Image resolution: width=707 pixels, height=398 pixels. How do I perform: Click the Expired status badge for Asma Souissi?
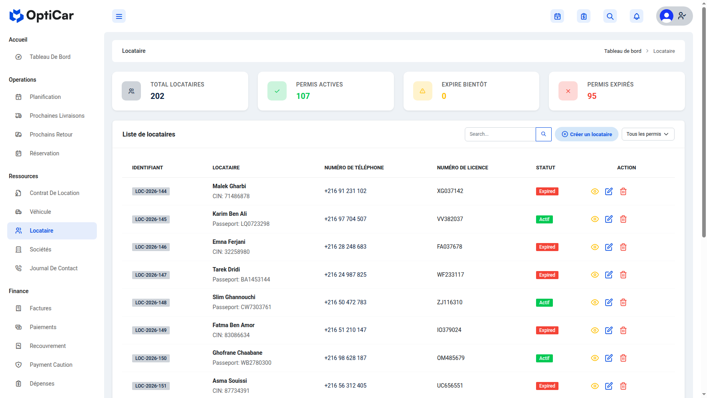(x=547, y=386)
